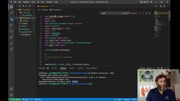Viewport: 180px width, 101px height.
Task: Open Explorer more actions menu
Action: pyautogui.click(x=33, y=6)
